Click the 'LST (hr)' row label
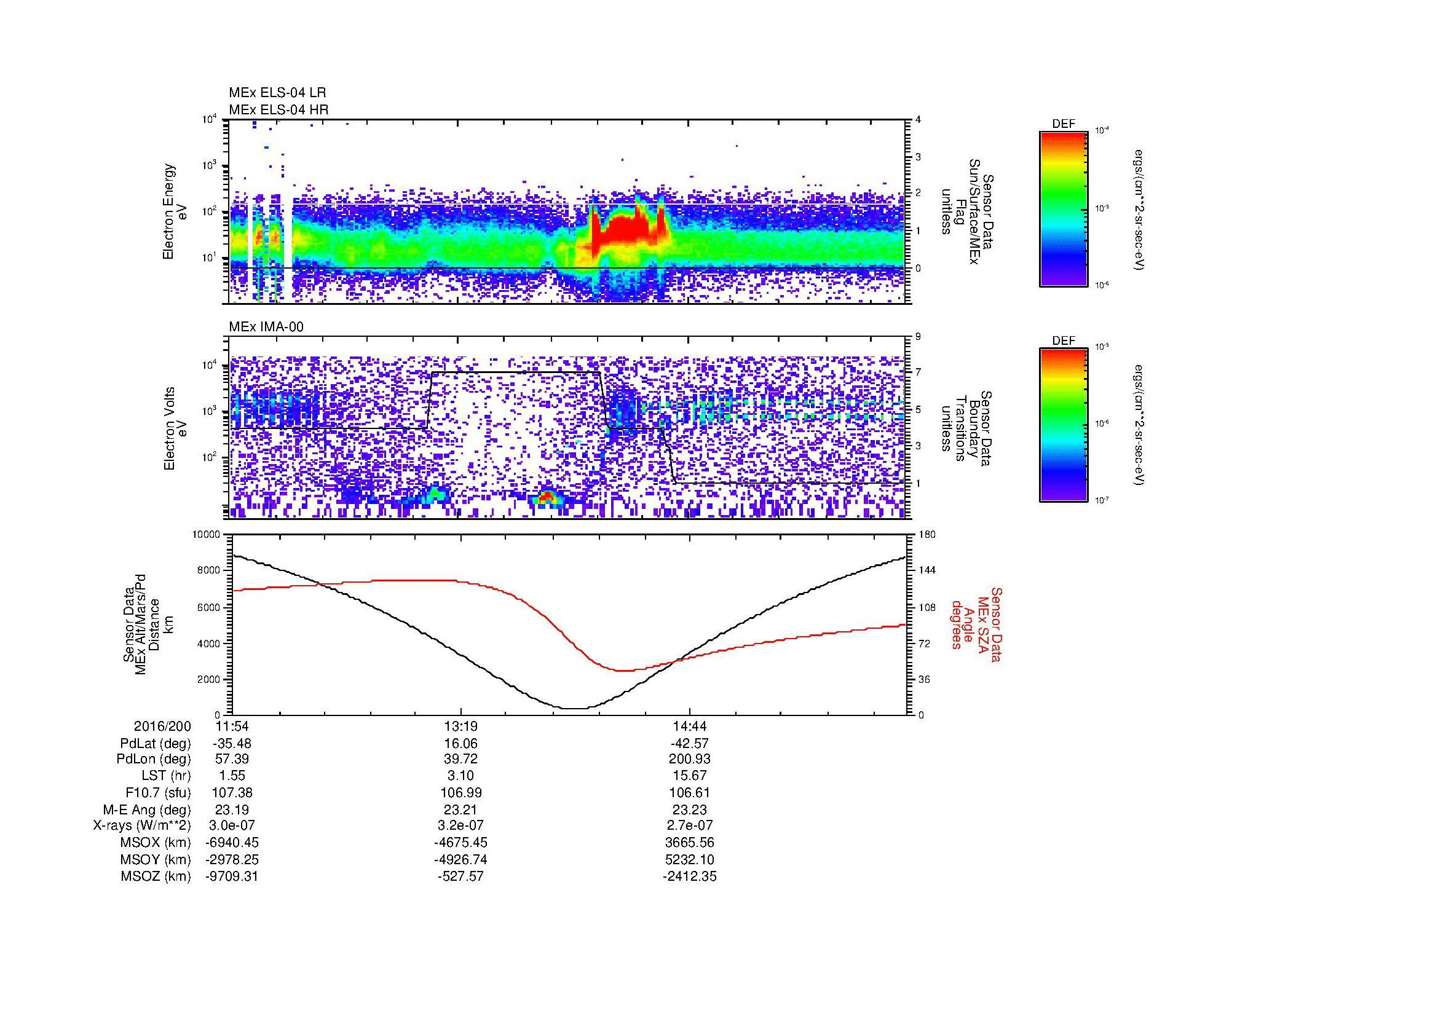The height and width of the screenshot is (1016, 1438). (x=166, y=776)
